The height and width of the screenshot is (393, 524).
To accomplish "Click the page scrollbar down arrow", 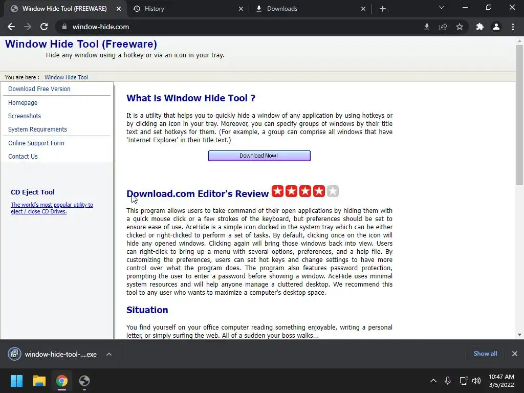I will [x=519, y=335].
